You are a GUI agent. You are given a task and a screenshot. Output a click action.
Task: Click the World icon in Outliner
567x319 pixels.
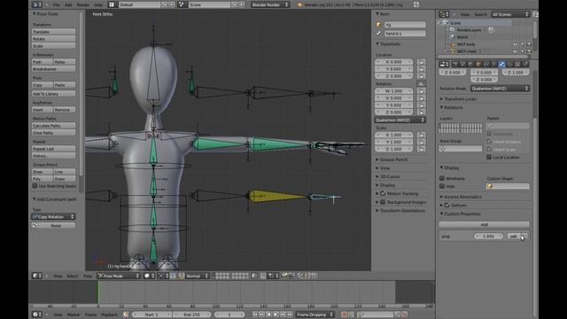coord(452,37)
